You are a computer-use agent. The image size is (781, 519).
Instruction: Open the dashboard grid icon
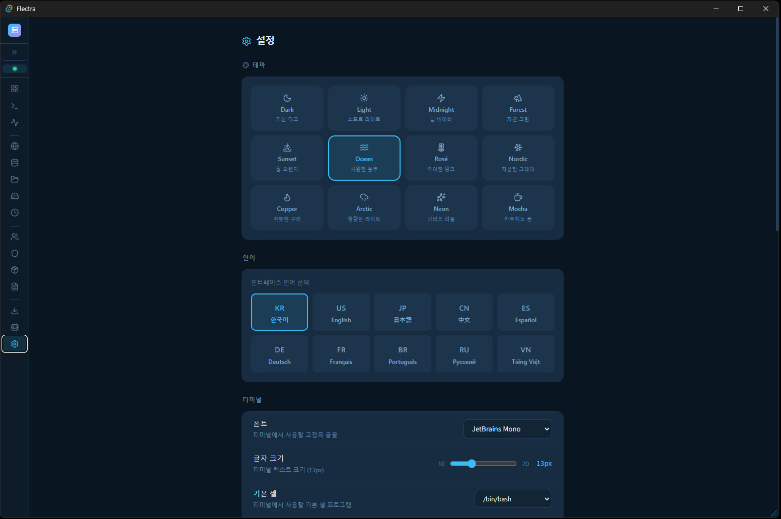(x=15, y=89)
